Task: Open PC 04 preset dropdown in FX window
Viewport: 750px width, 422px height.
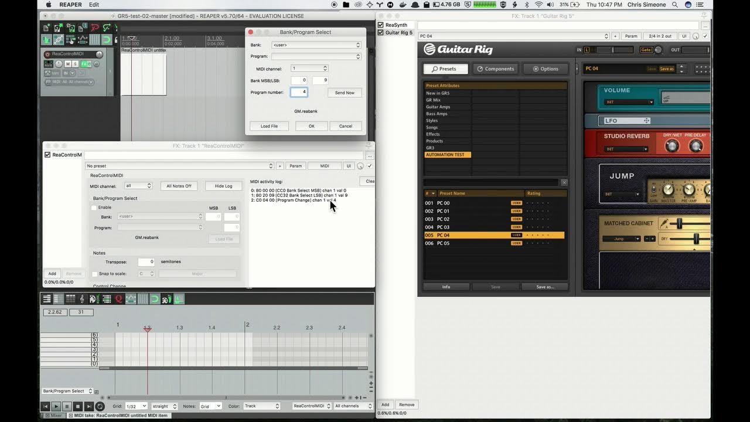Action: pos(513,36)
